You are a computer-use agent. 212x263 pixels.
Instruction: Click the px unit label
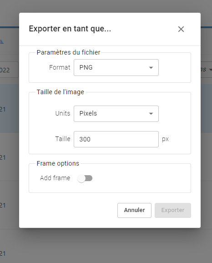tap(165, 139)
